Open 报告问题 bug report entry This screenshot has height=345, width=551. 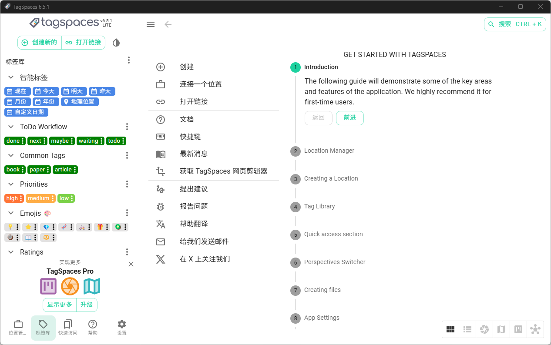(214, 207)
